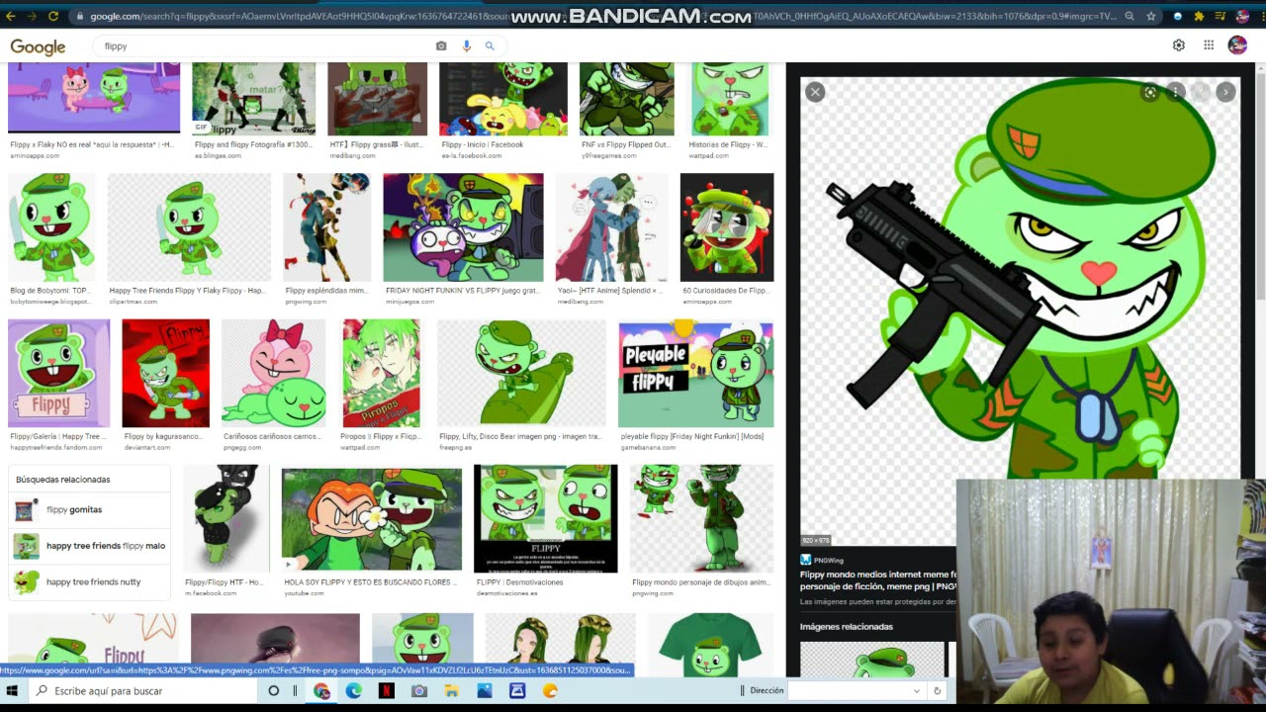The height and width of the screenshot is (712, 1266).
Task: Click the Google Lens icon on preview
Action: click(x=1149, y=92)
